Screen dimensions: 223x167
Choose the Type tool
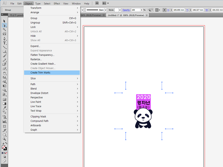(x=4, y=43)
